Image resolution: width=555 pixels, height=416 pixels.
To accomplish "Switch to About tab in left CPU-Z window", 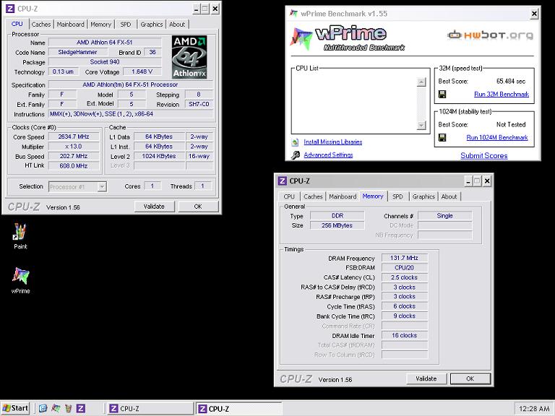I will (x=177, y=25).
